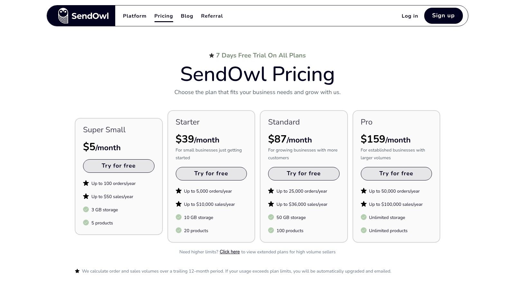Screen dimensions: 515x289
Task: Open the Platform page
Action: coord(135,16)
